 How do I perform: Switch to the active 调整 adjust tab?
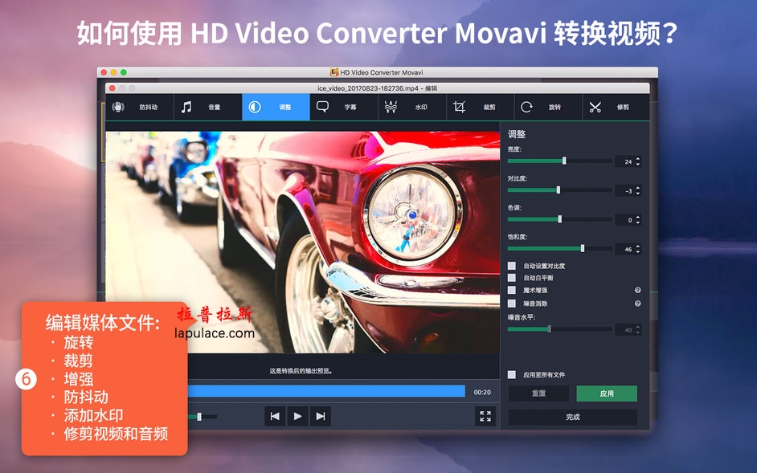(x=276, y=107)
